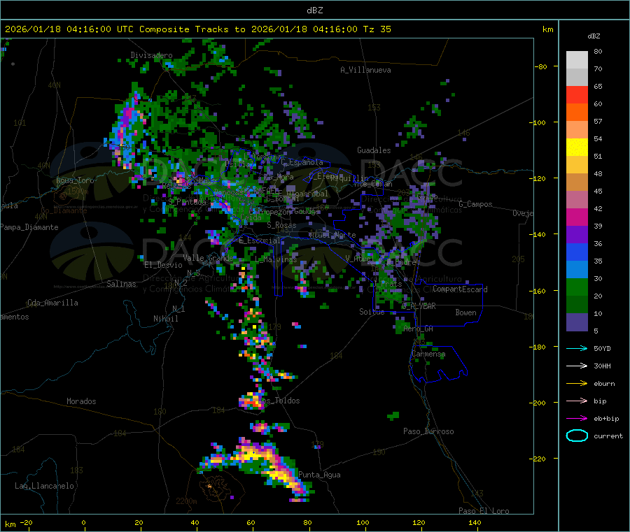
Task: Click the 'dBZ' title at the top
Action: pyautogui.click(x=314, y=10)
